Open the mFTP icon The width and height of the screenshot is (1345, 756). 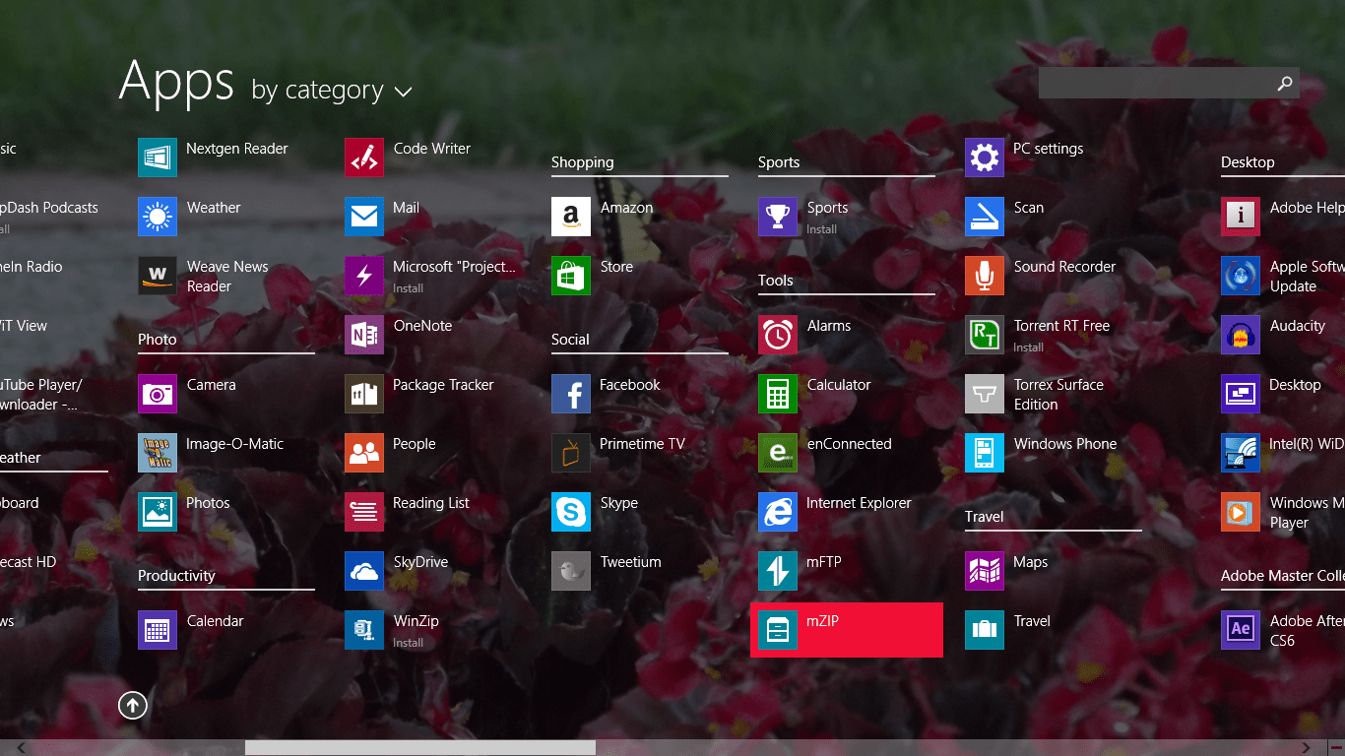click(x=778, y=571)
